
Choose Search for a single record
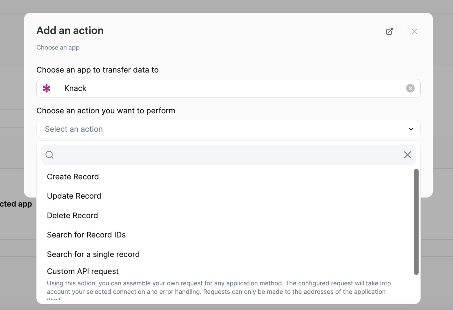[x=93, y=254]
